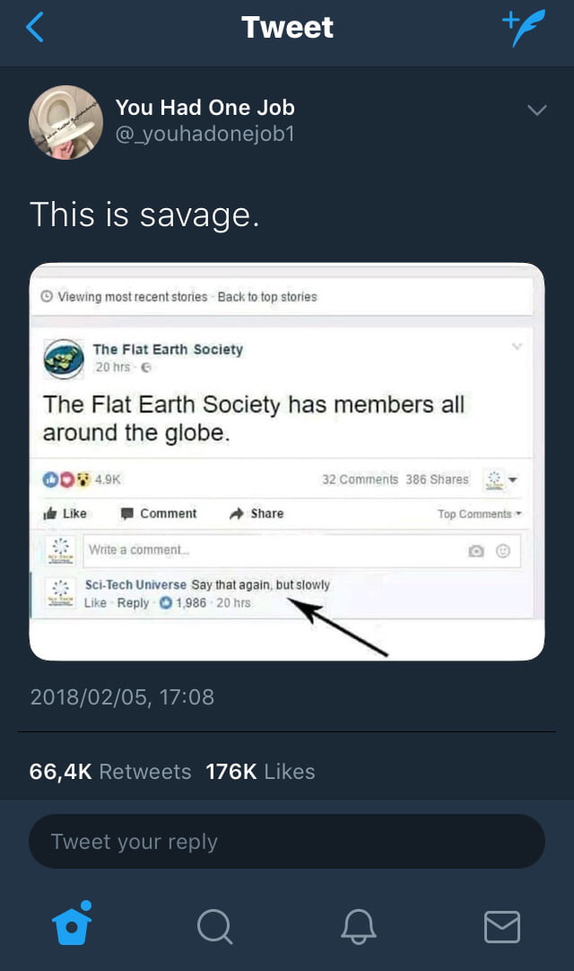Image resolution: width=574 pixels, height=971 pixels.
Task: Open the Top Comments sort dropdown
Action: pyautogui.click(x=479, y=514)
